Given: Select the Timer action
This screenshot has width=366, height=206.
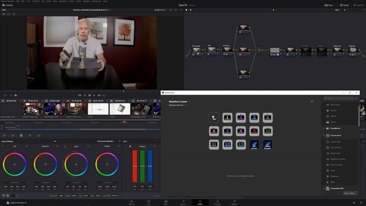Looking at the screenshot, I should [331, 171].
